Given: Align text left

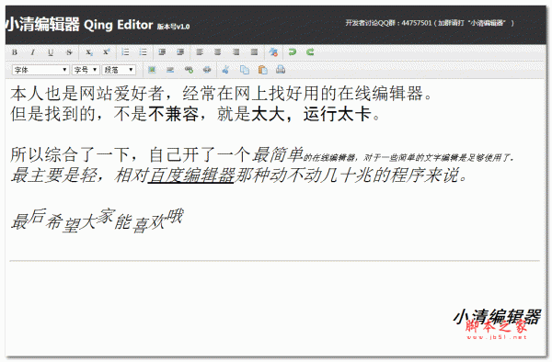Looking at the screenshot, I should [x=200, y=52].
